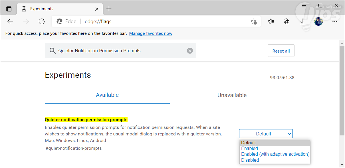
Task: Click the browser Back arrow
Action: point(10,21)
